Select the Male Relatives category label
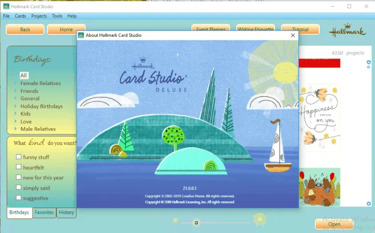 [38, 129]
